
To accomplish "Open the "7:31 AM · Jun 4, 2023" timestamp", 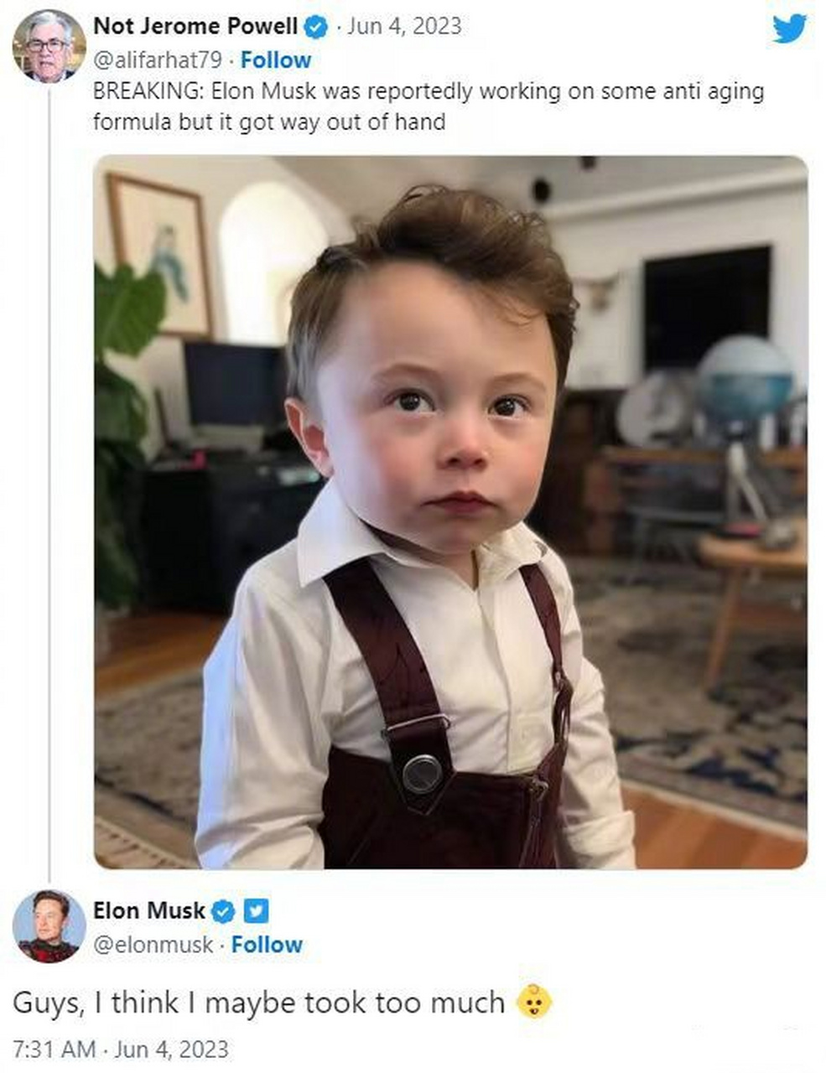I will click(120, 1050).
